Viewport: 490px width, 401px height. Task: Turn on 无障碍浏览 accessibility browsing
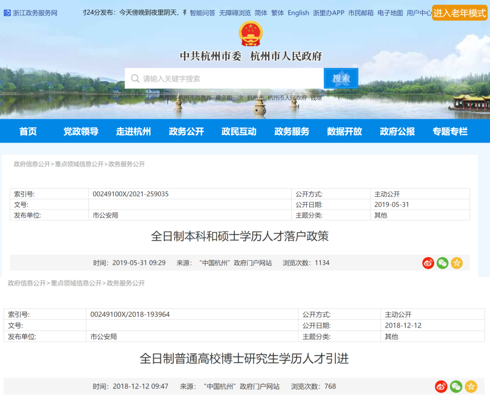point(235,13)
